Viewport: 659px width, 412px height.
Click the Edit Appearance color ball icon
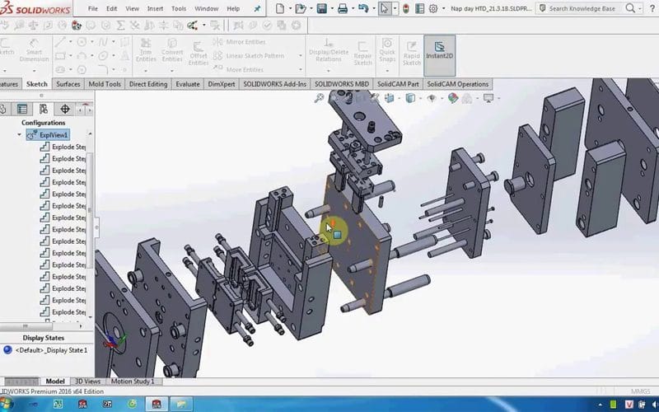click(x=452, y=98)
